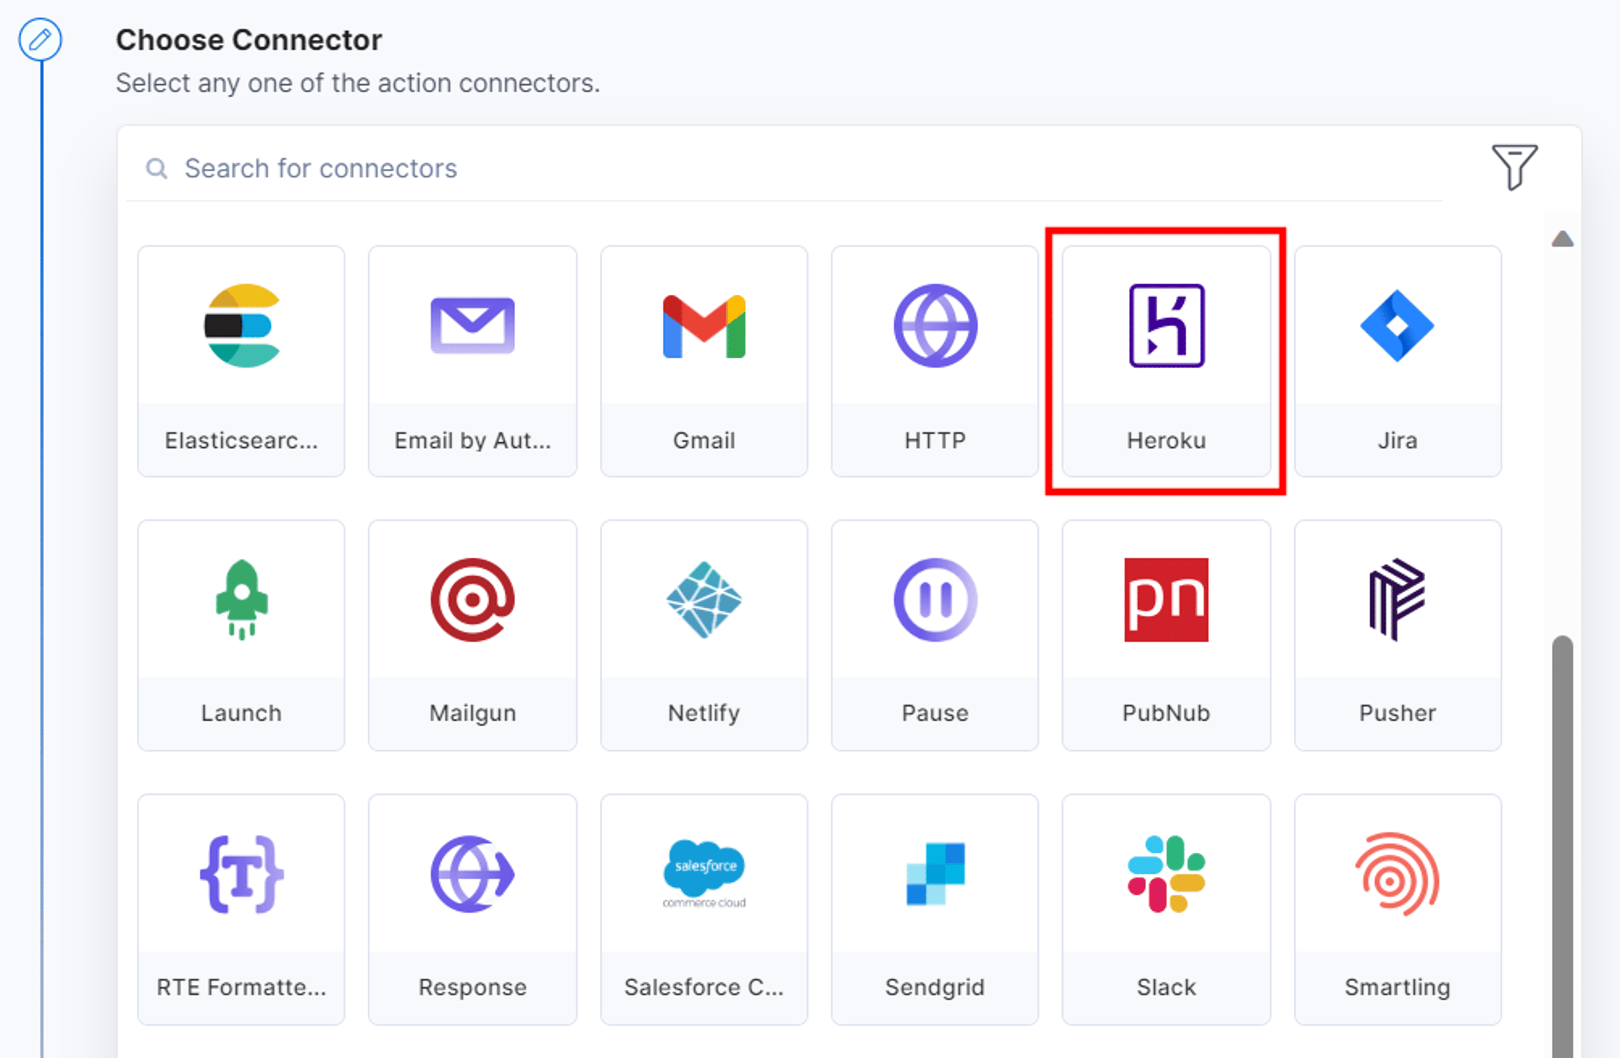Click the HTTP label text

tap(935, 440)
